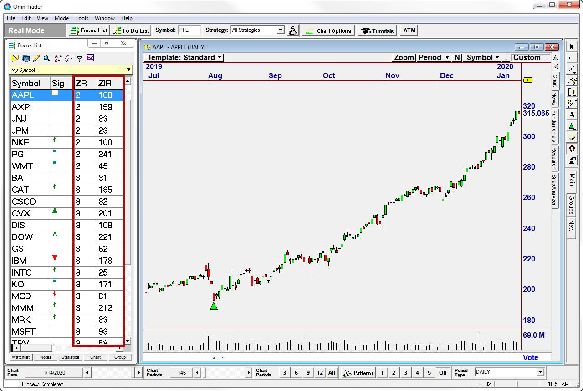Click the dollar list tool in drawing toolbar
The height and width of the screenshot is (391, 583).
pyautogui.click(x=572, y=92)
